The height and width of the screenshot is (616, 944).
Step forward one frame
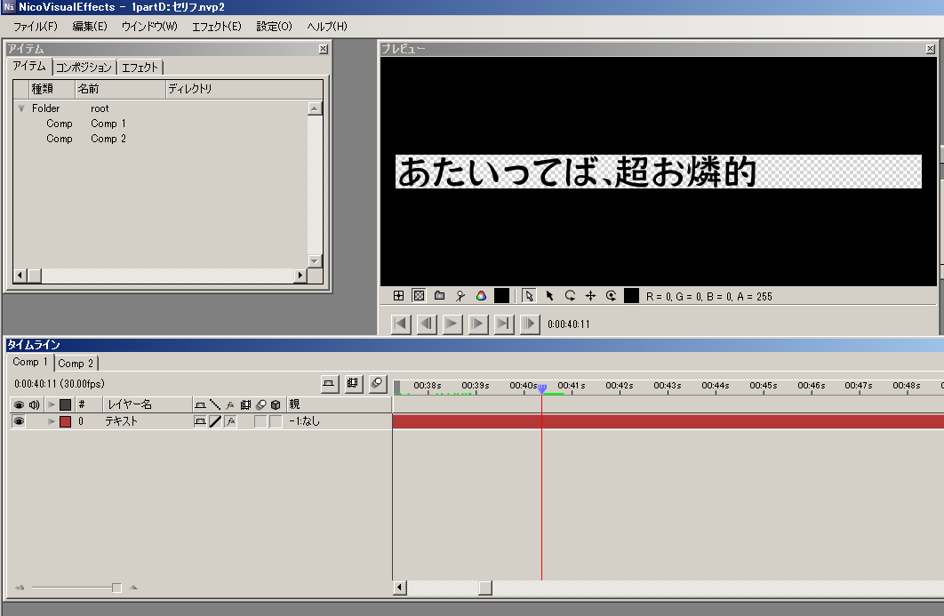click(x=478, y=324)
